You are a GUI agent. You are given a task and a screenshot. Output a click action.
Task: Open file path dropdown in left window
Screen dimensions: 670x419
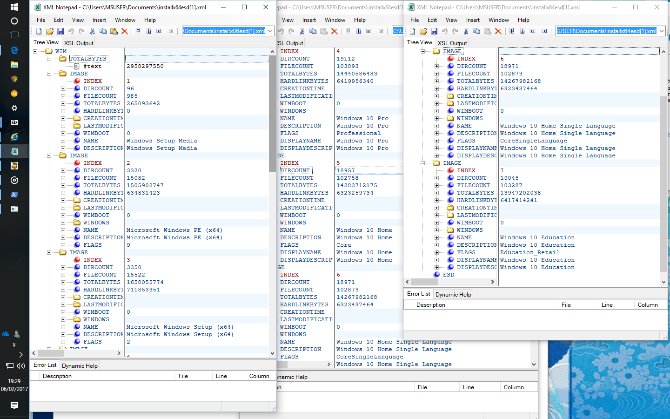(270, 31)
